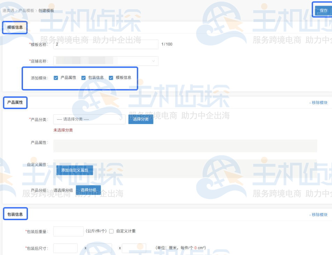The height and width of the screenshot is (255, 332).
Task: Focus the first 包装后尺寸 dimension field
Action: click(x=66, y=248)
